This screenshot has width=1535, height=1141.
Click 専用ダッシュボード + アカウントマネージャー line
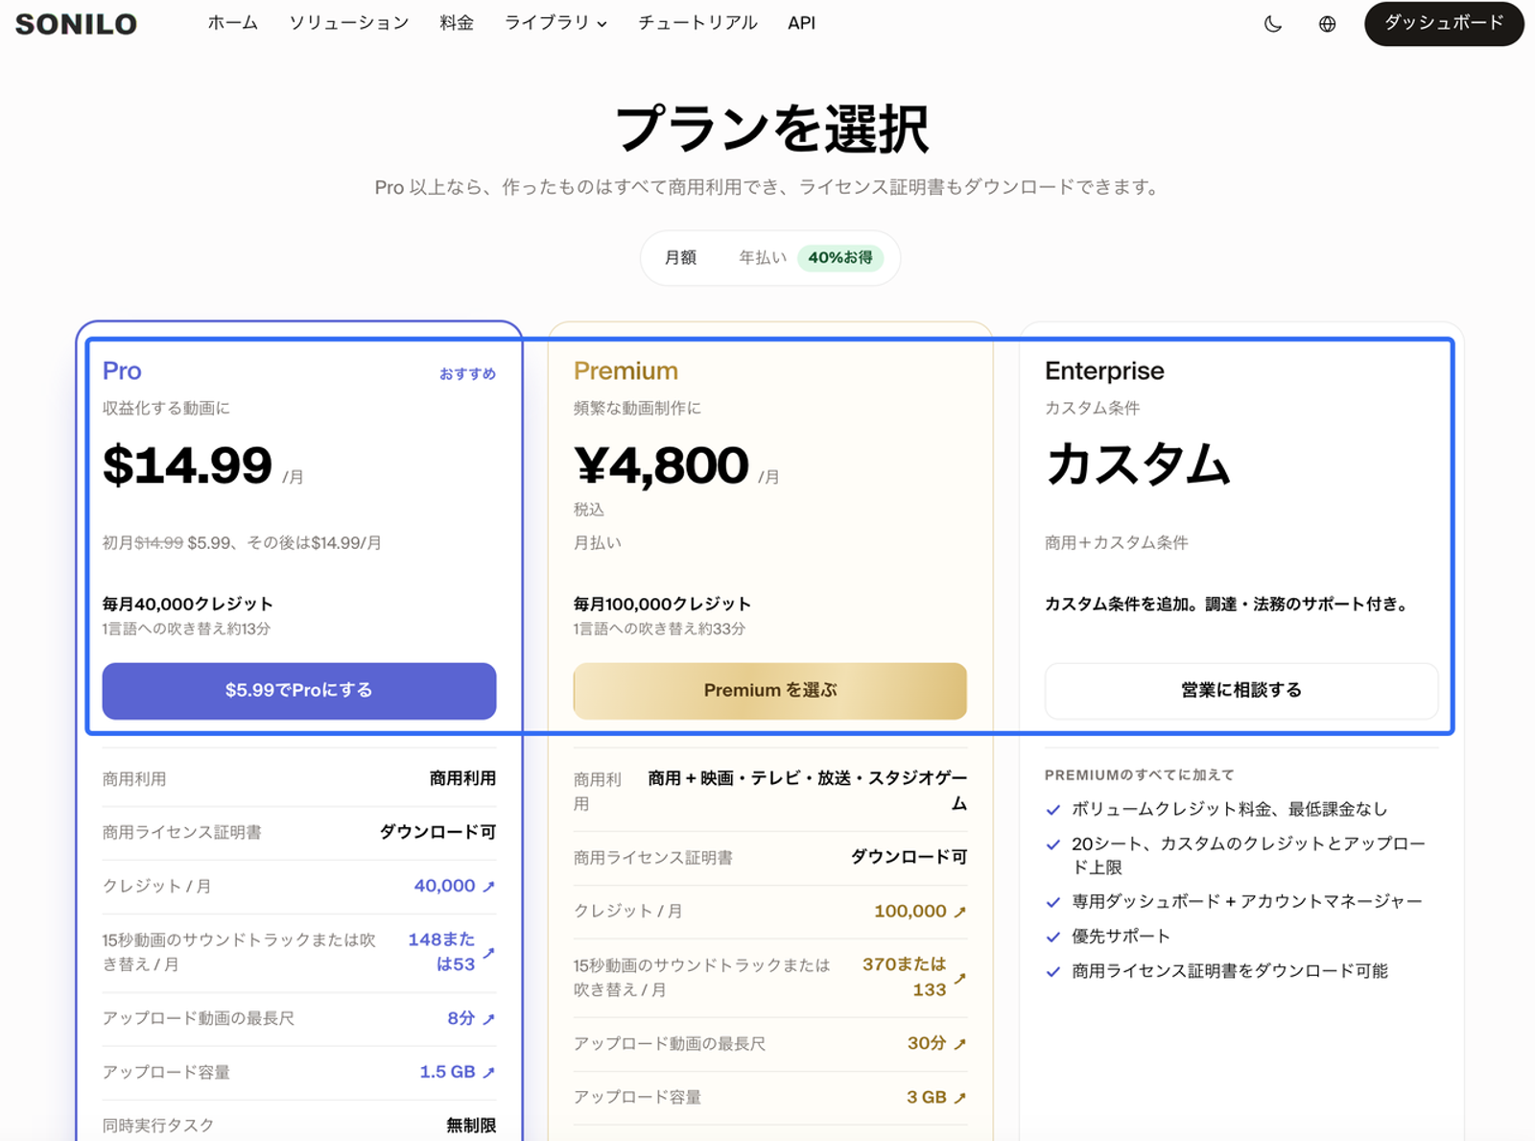click(x=1247, y=902)
